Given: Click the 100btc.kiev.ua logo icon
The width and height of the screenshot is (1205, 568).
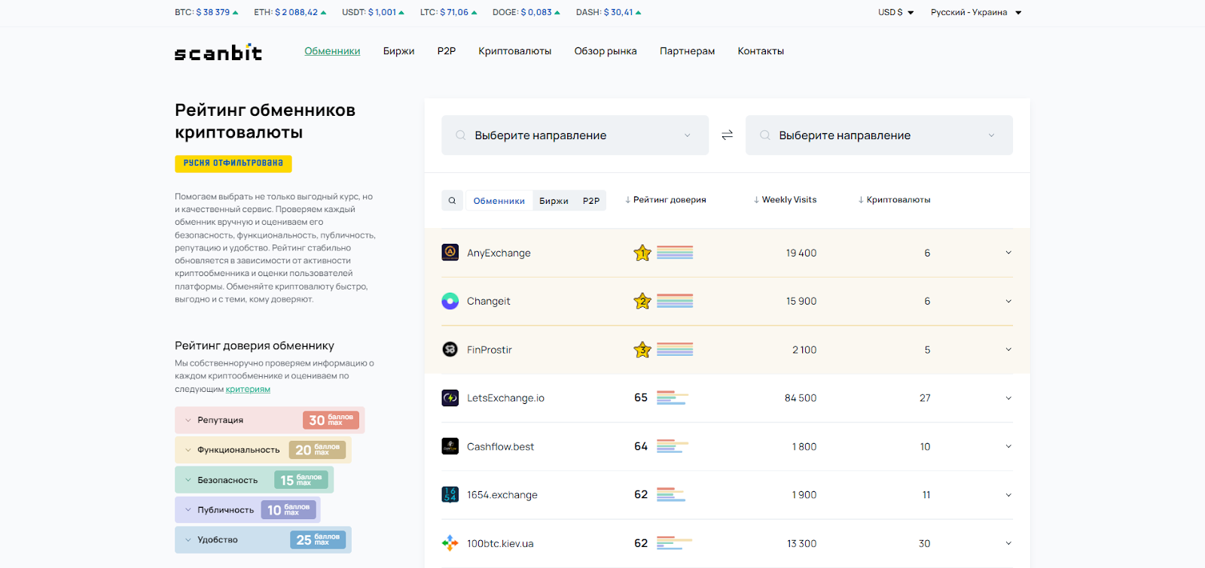Looking at the screenshot, I should coord(450,543).
